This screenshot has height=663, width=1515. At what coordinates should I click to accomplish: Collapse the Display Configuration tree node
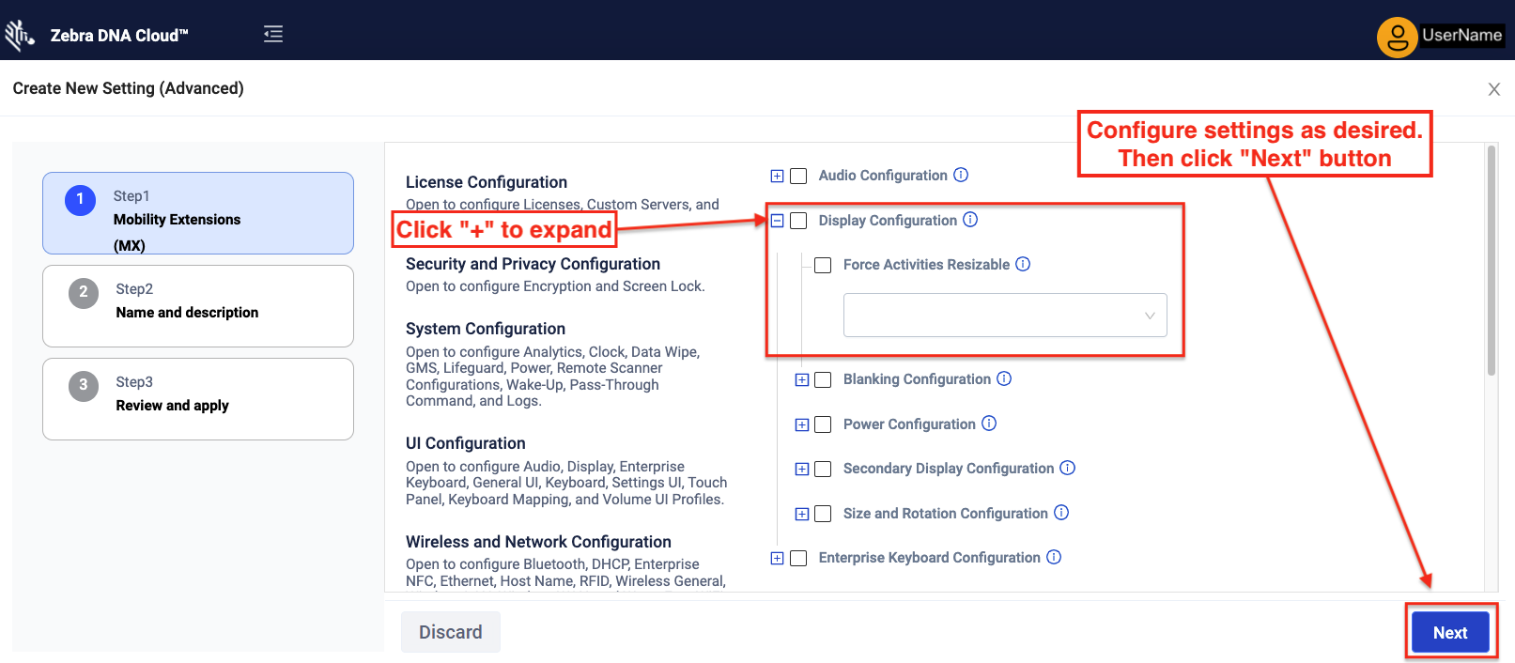(x=777, y=221)
